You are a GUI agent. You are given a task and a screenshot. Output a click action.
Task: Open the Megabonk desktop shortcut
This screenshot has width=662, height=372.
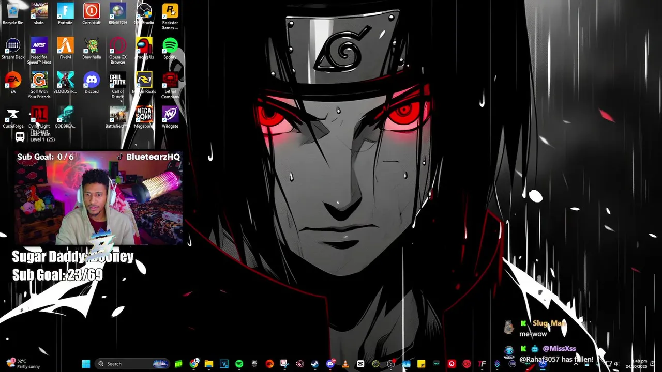(x=144, y=118)
